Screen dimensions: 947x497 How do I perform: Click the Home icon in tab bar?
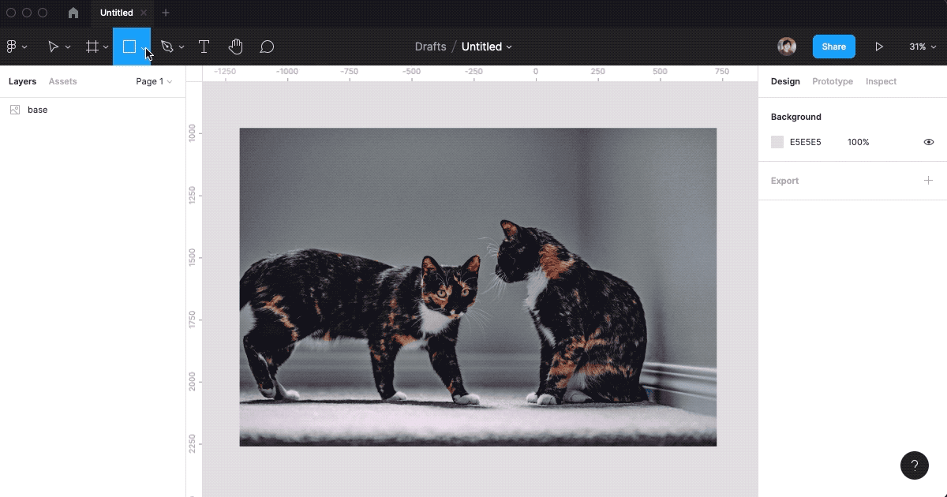click(x=73, y=13)
